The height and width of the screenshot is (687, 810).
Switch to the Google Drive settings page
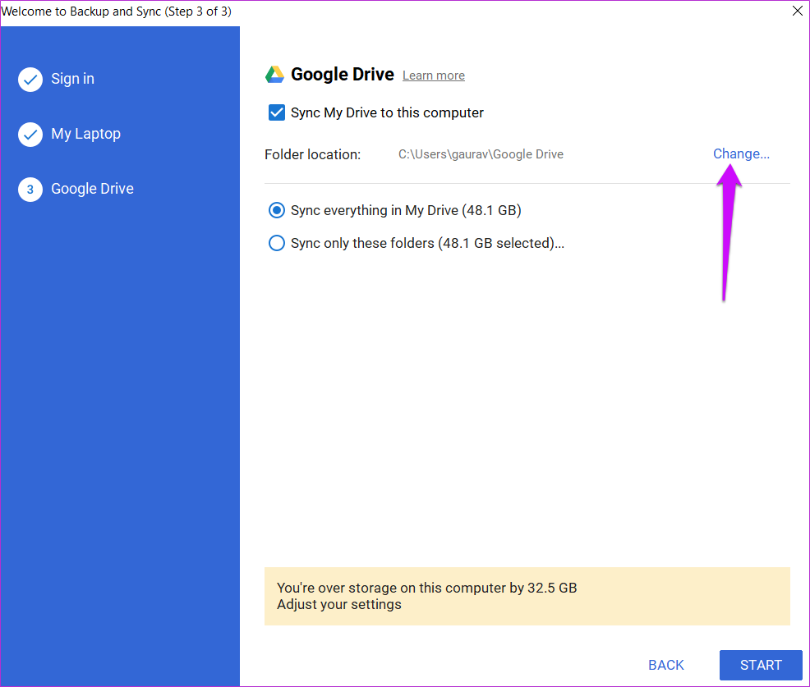pos(92,189)
